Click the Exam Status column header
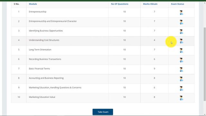 click(x=177, y=4)
